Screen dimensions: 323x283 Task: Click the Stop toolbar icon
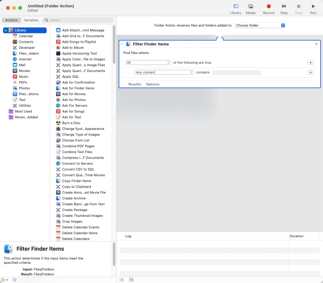[298, 6]
